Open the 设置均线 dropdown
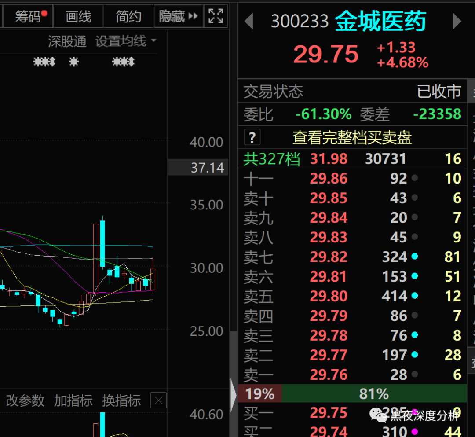475x437 pixels. (x=126, y=41)
